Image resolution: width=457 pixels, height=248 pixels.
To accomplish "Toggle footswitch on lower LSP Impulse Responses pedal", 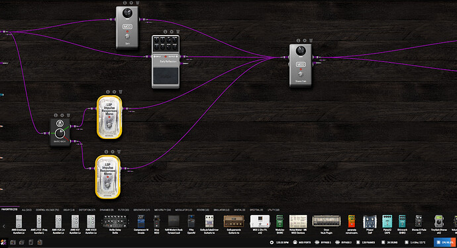I will click(107, 185).
